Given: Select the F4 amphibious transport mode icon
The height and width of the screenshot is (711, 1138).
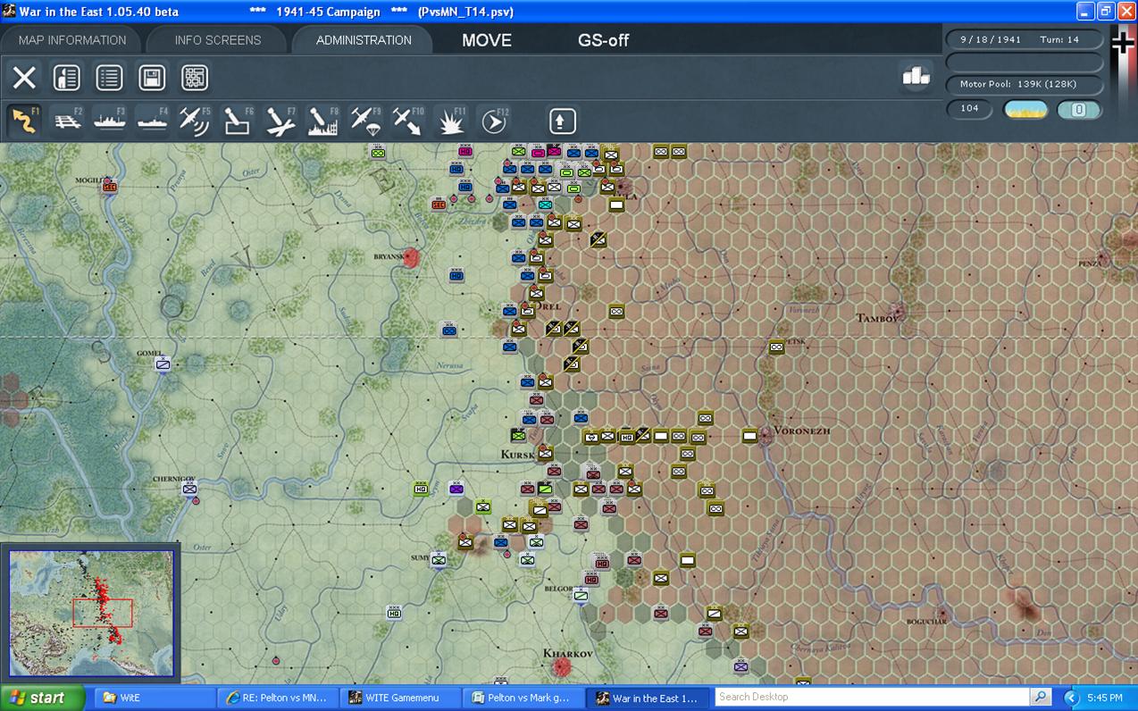Looking at the screenshot, I should pos(153,121).
